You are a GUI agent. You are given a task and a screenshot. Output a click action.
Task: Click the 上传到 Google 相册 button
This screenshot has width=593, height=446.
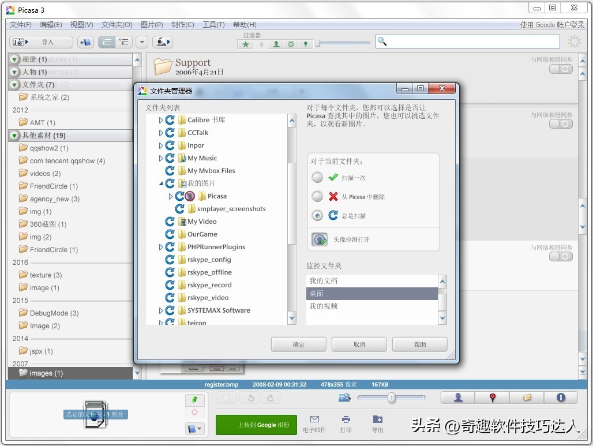[x=256, y=425]
